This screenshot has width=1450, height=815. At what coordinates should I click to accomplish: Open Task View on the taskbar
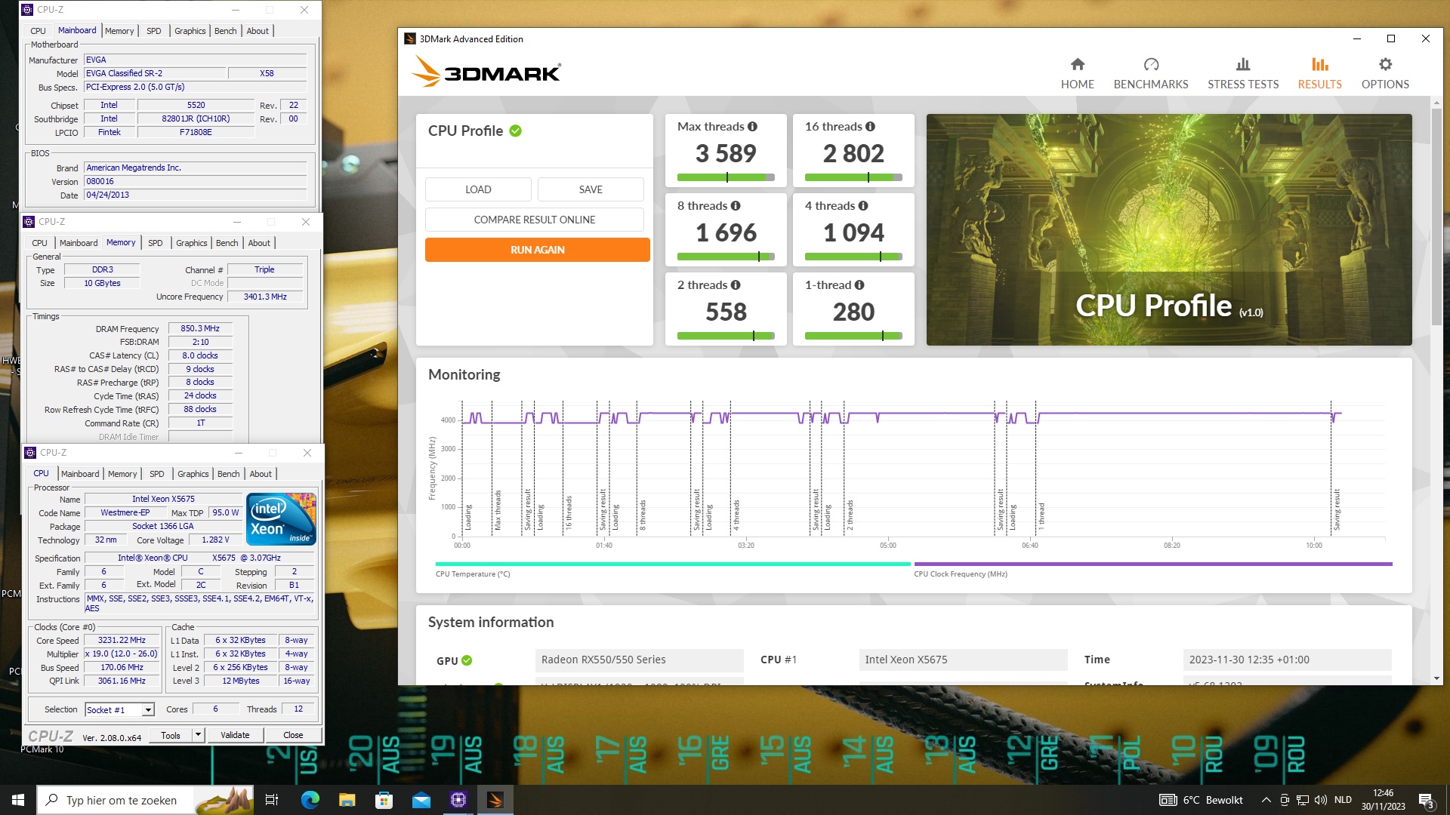[x=272, y=800]
